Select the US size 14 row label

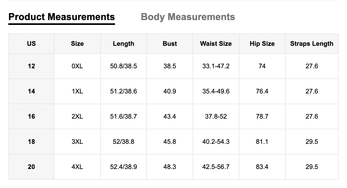(x=31, y=91)
